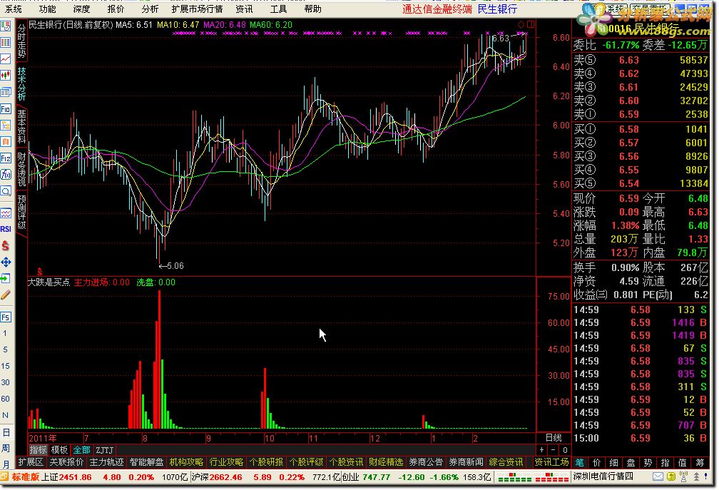
Task: Open 资讯工场 in bottom bar
Action: point(552,462)
